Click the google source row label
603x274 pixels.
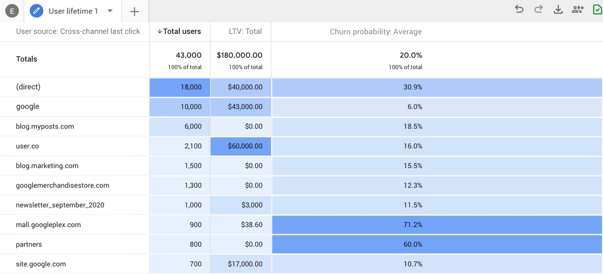click(x=27, y=107)
